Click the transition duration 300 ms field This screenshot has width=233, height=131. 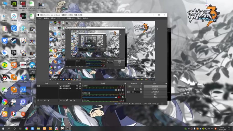click(x=135, y=92)
